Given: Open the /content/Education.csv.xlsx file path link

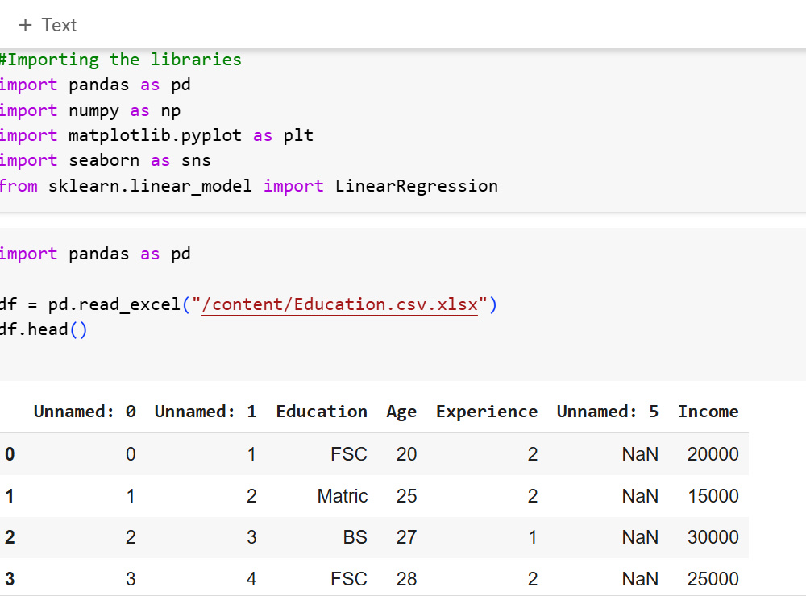Looking at the screenshot, I should click(x=340, y=304).
